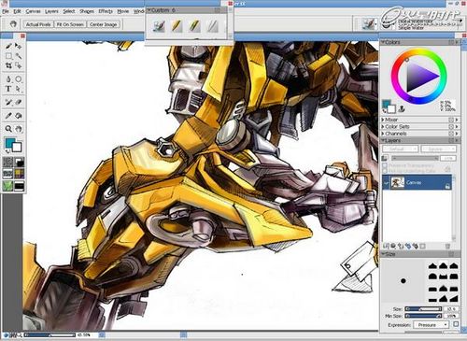Click the clone color stamp icon
This screenshot has width=467, height=341.
coord(402,108)
